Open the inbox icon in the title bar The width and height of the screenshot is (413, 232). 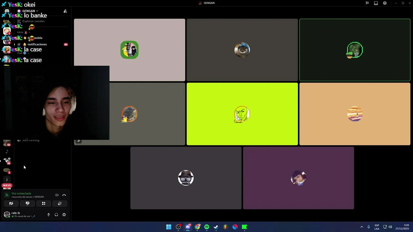tap(376, 3)
